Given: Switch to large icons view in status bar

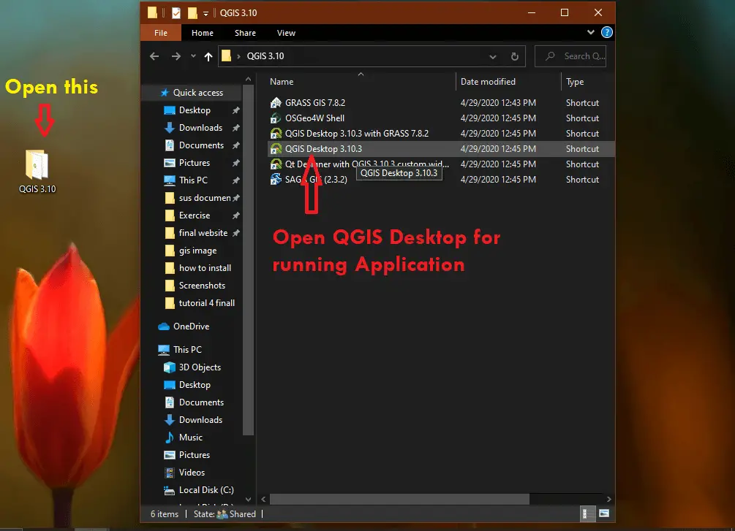Looking at the screenshot, I should 604,513.
